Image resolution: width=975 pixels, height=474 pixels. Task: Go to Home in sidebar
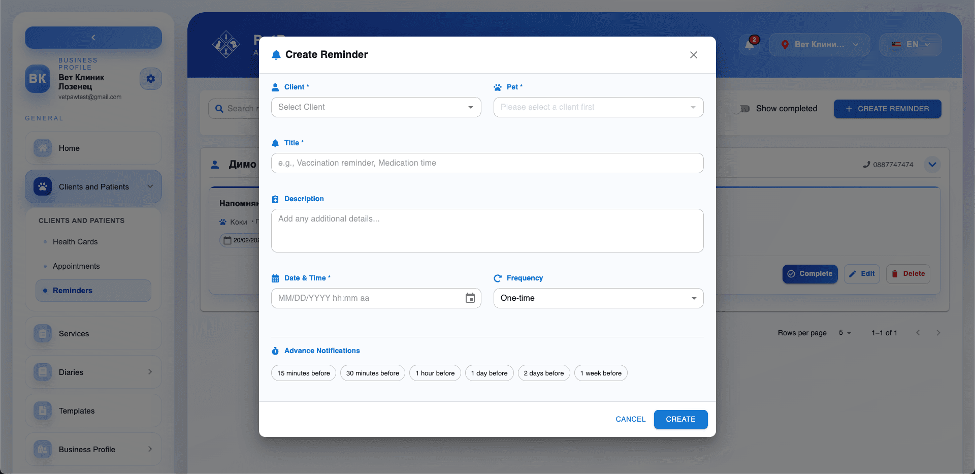[x=93, y=148]
